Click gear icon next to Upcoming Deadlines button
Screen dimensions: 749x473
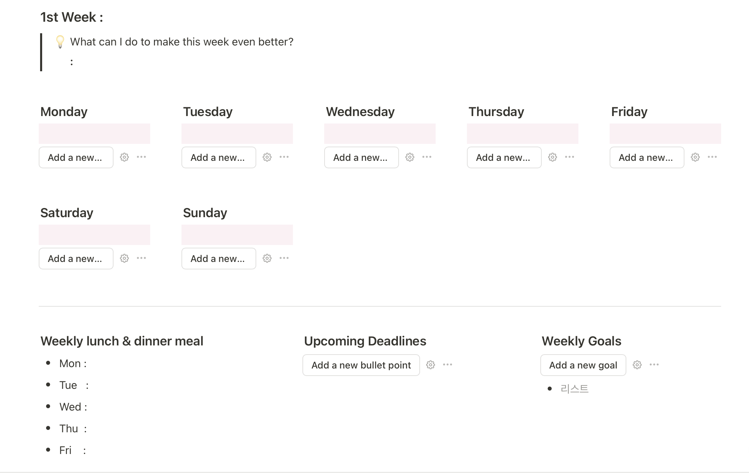click(431, 365)
